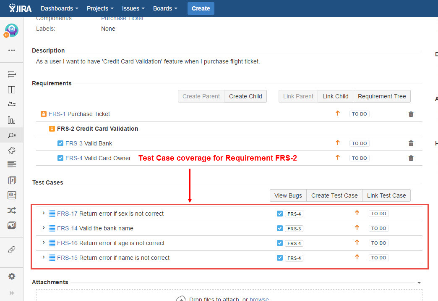
Task: Delete FRS-1 Purchase Ticket with trash icon
Action: 411,114
